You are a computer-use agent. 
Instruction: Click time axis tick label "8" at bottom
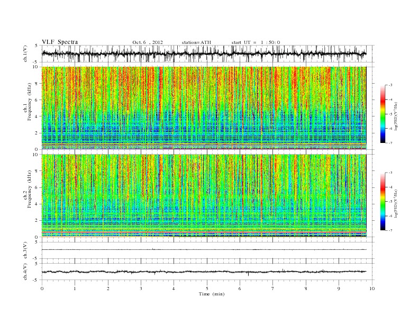(x=306, y=289)
